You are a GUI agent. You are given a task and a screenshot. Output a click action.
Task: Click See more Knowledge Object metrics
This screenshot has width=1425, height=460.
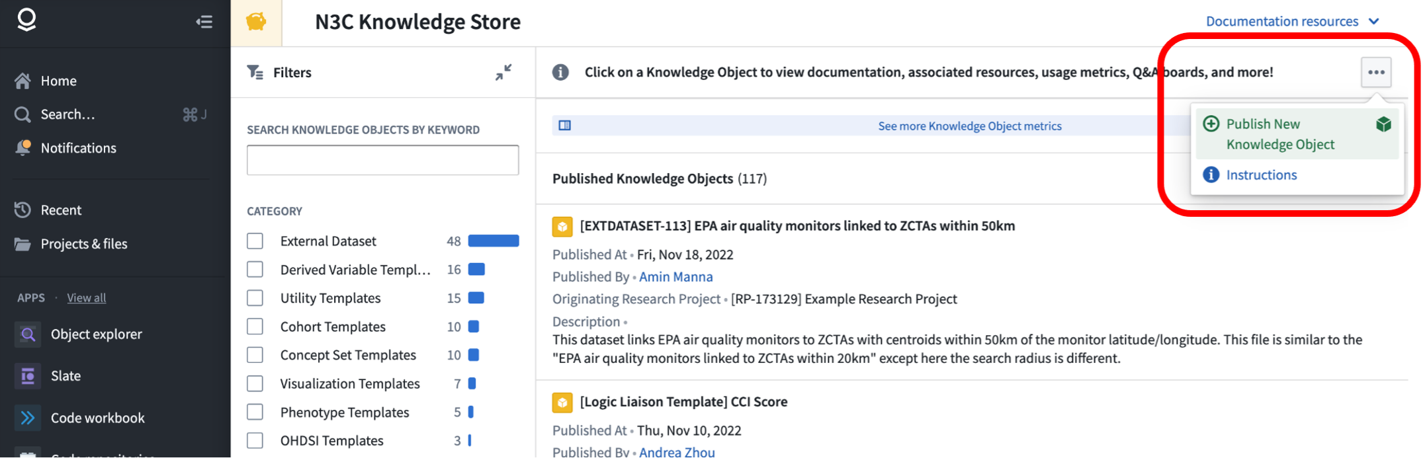click(969, 126)
